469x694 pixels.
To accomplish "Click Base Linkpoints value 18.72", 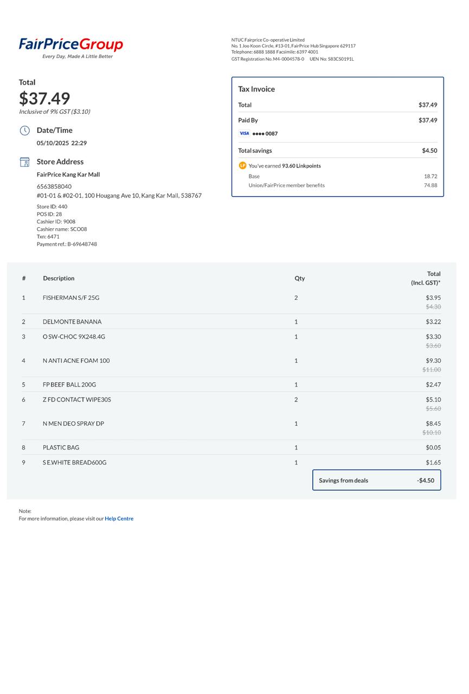I will 431,176.
